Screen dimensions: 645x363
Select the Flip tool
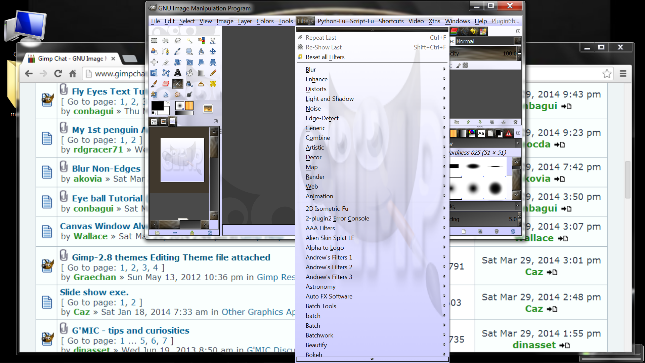[154, 73]
